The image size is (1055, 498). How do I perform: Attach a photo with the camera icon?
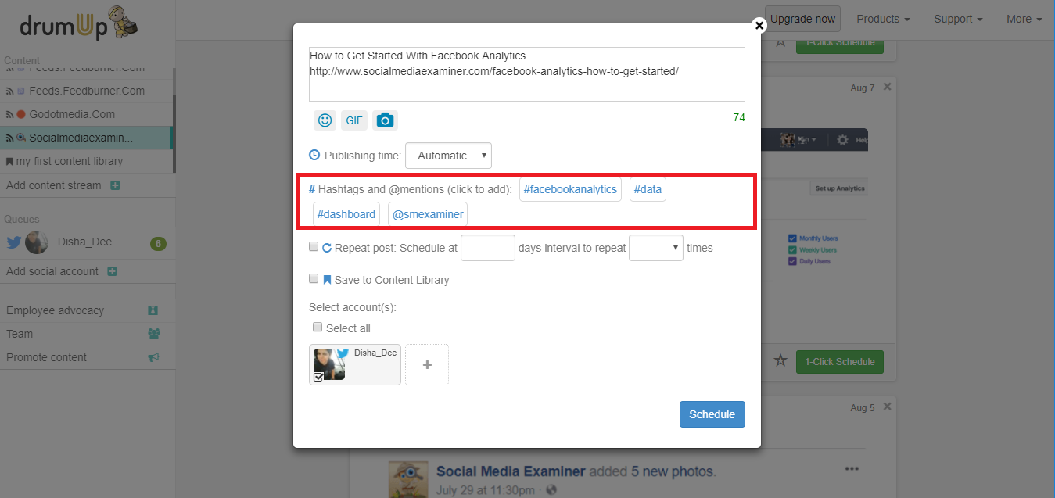pyautogui.click(x=385, y=120)
